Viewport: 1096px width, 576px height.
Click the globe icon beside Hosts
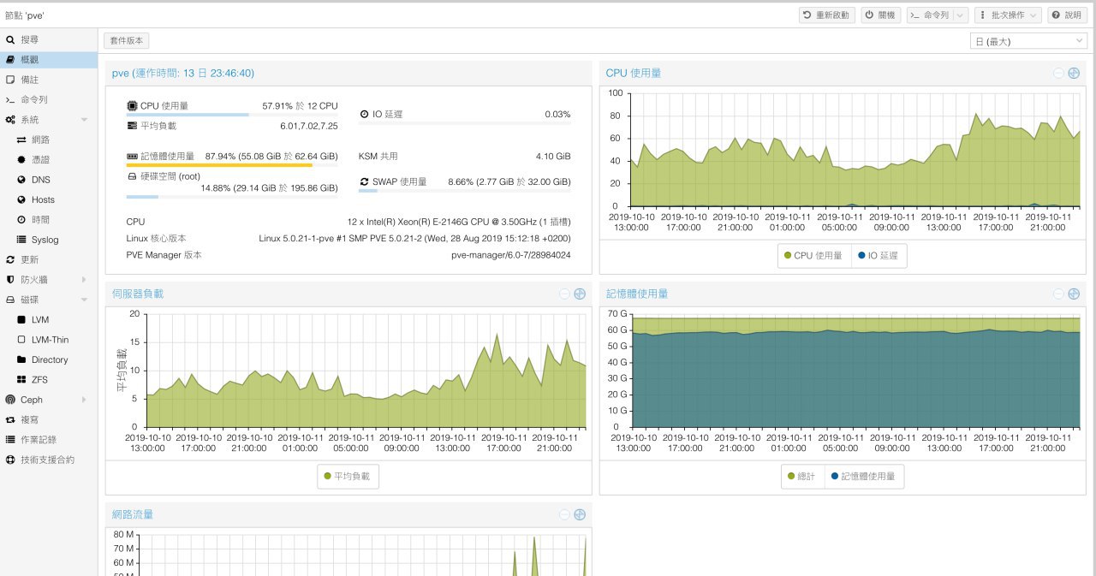pos(21,199)
